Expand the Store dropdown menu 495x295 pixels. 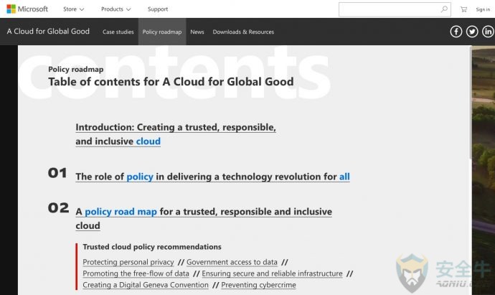73,9
